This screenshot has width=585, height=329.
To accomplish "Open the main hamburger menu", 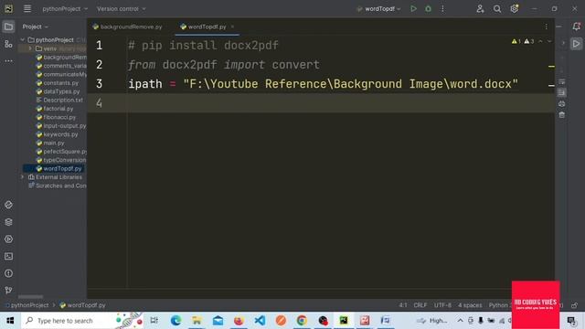I will [x=27, y=8].
